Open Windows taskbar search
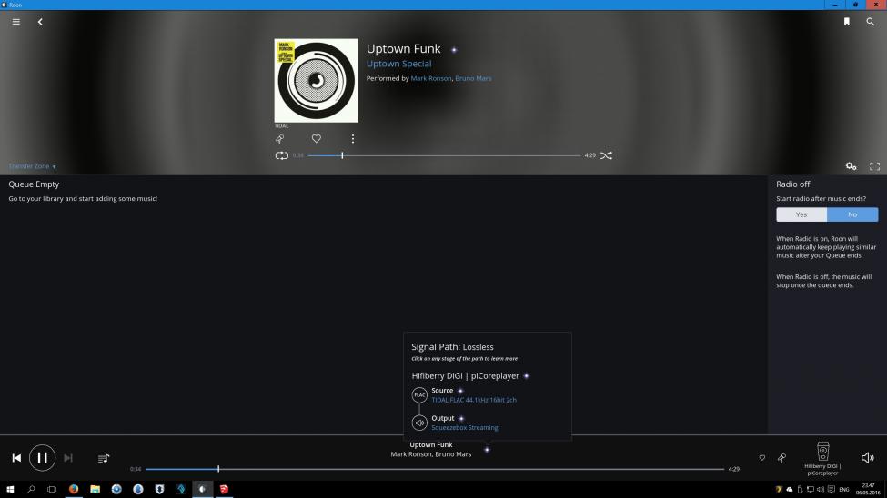The image size is (887, 498). [31, 489]
